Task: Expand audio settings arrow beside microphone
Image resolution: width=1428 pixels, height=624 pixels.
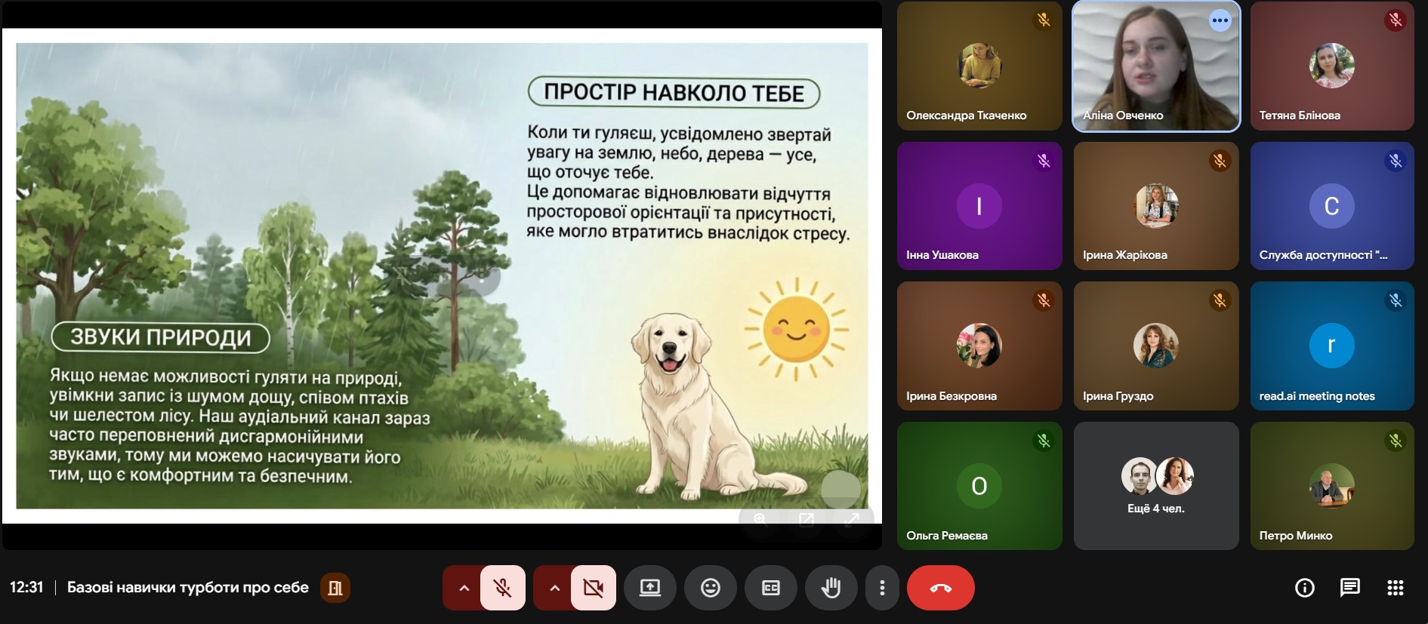Action: (464, 588)
